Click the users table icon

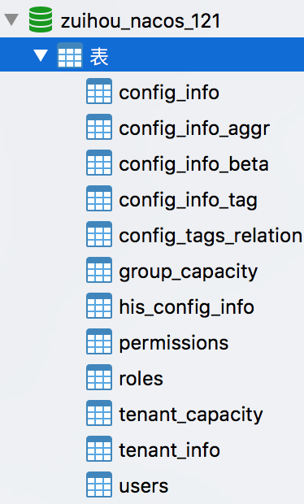(99, 484)
